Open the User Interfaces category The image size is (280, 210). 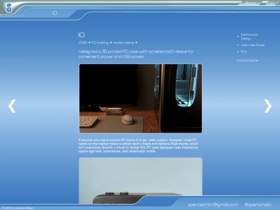pos(253,45)
